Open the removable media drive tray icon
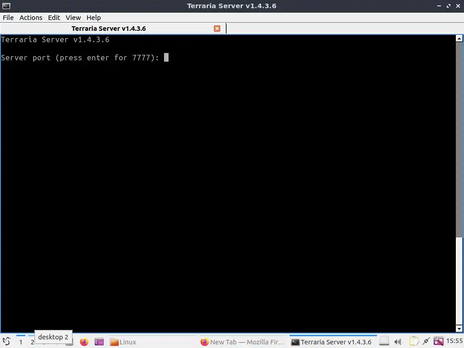 (x=384, y=342)
